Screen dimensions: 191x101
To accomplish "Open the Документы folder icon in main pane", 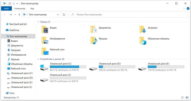I will (x=93, y=30).
